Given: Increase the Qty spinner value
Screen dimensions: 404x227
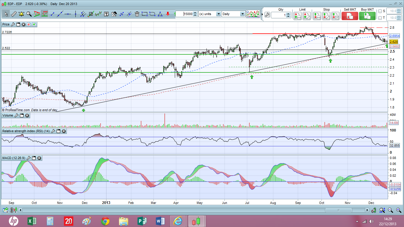Looking at the screenshot, I should 288,14.
